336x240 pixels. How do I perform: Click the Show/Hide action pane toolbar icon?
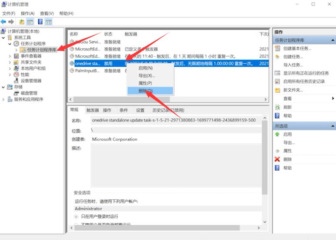point(49,22)
